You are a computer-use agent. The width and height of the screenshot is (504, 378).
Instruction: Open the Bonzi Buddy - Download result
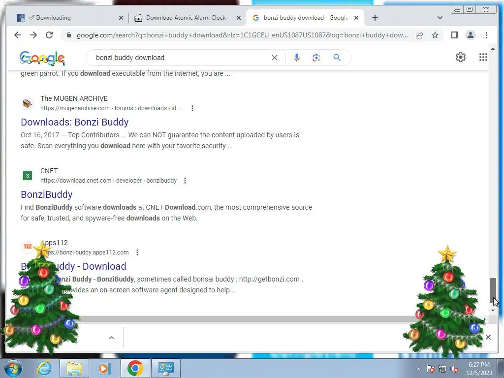click(74, 266)
